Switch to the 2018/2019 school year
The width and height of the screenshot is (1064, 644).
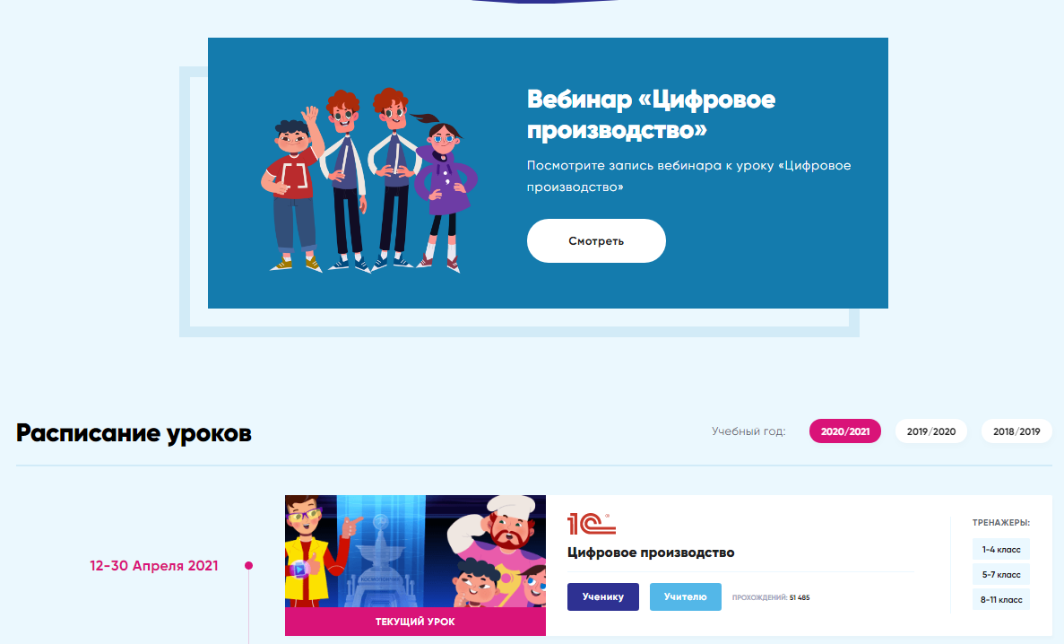click(x=1016, y=431)
